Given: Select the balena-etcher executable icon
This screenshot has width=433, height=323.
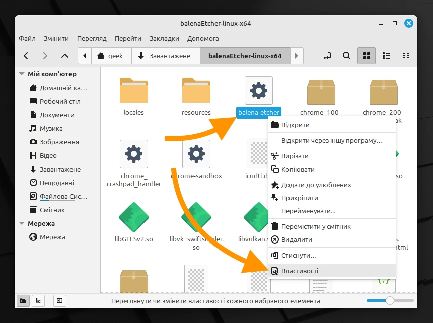Looking at the screenshot, I should 259,91.
